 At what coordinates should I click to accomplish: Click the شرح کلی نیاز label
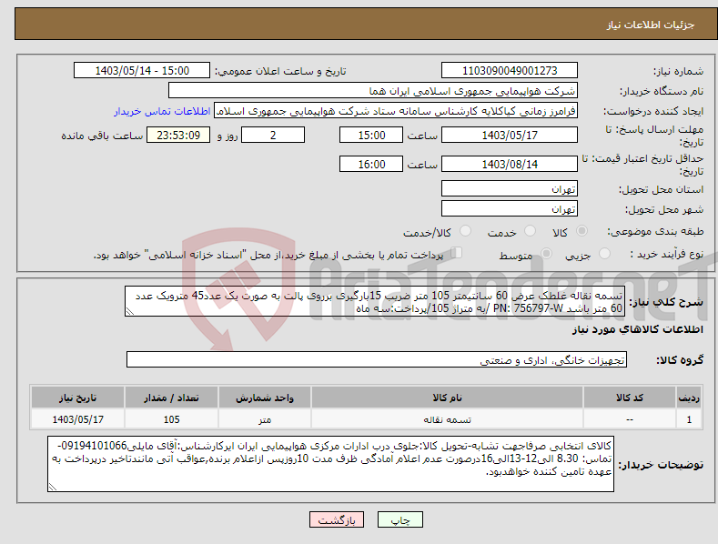pyautogui.click(x=666, y=302)
